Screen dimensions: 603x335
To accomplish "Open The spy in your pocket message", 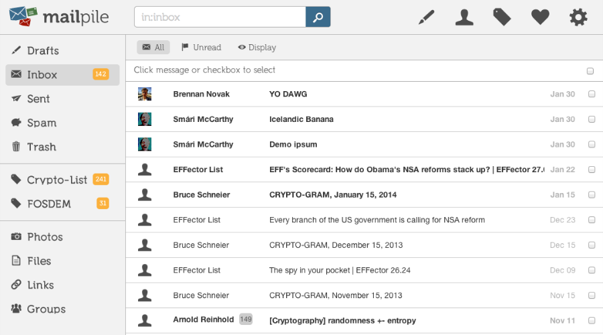I will [x=340, y=270].
